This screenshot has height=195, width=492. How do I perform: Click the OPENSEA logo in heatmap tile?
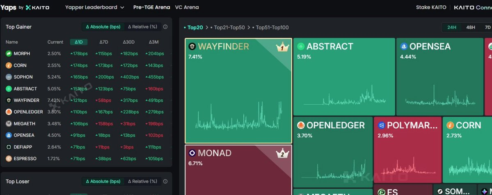(x=404, y=47)
